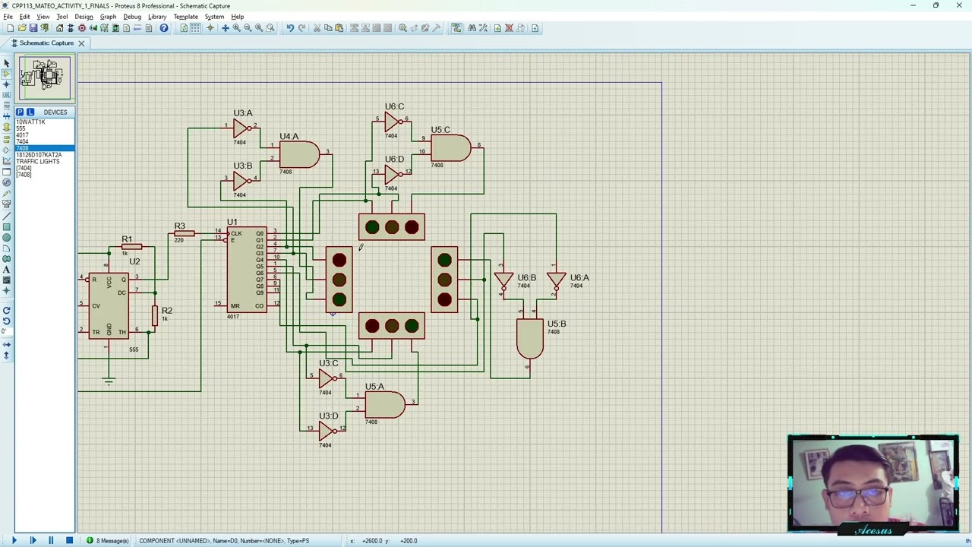The image size is (972, 547).
Task: Open the Debug menu
Action: click(132, 17)
